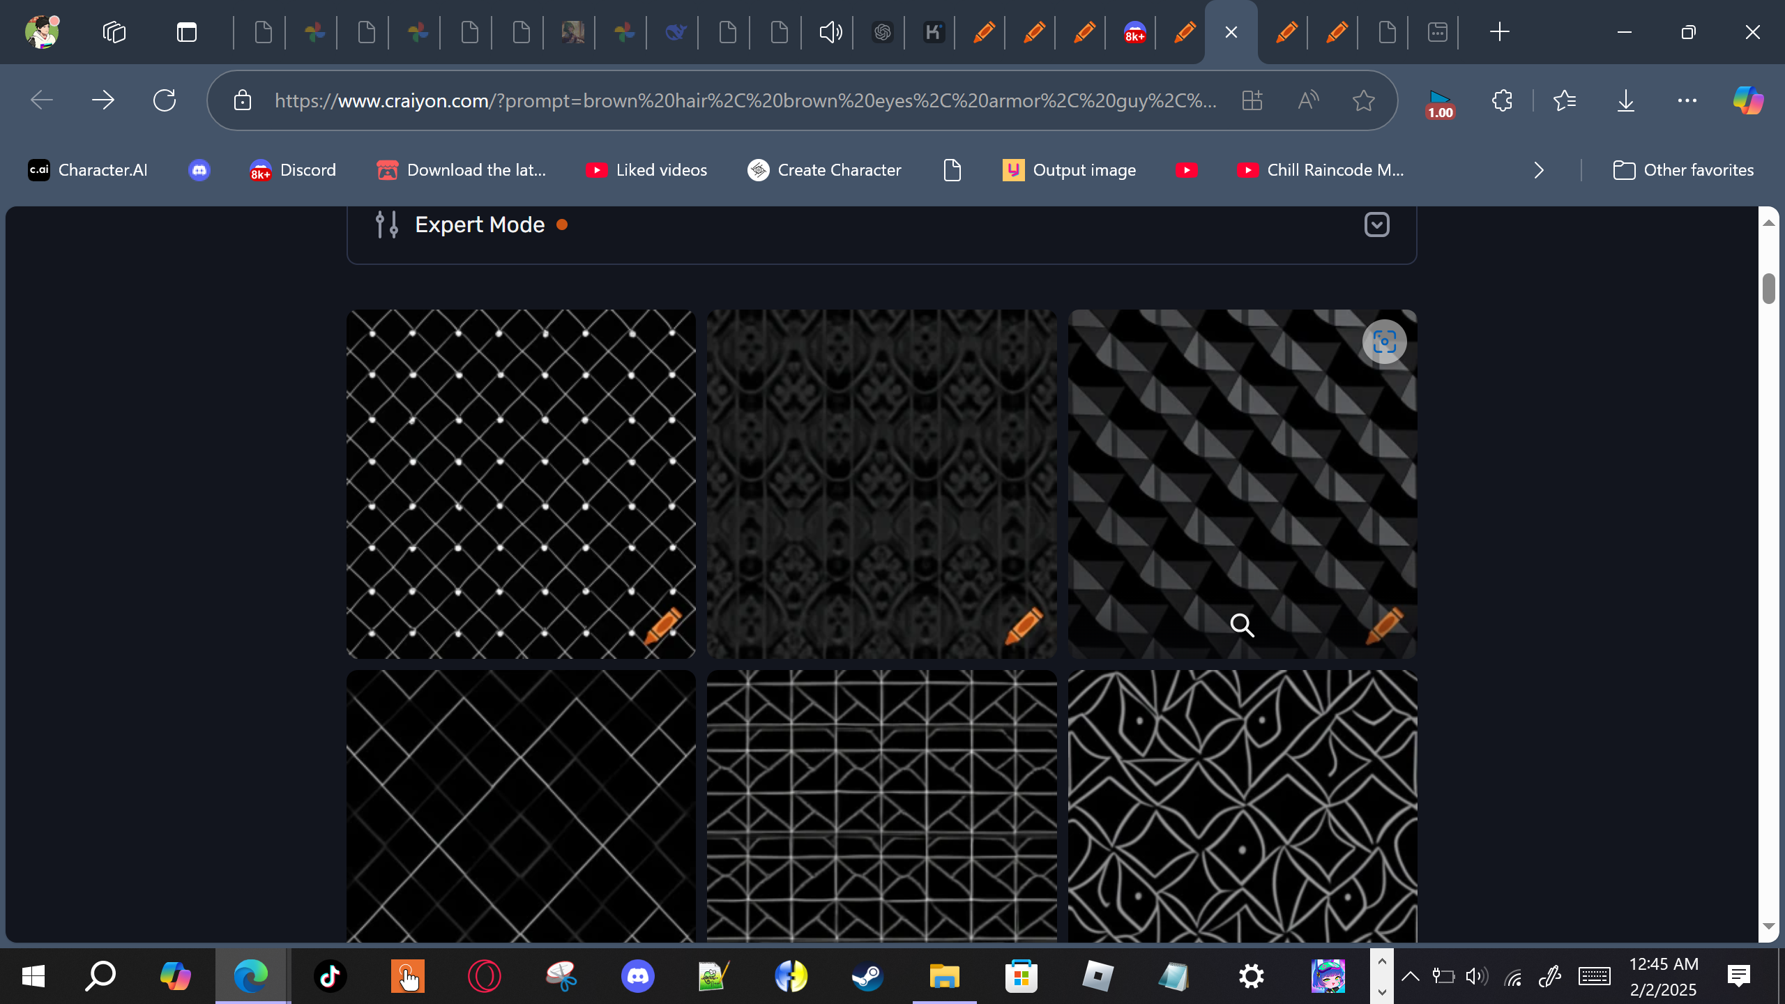This screenshot has width=1785, height=1004.
Task: Open Other favorites folder
Action: pos(1683,170)
